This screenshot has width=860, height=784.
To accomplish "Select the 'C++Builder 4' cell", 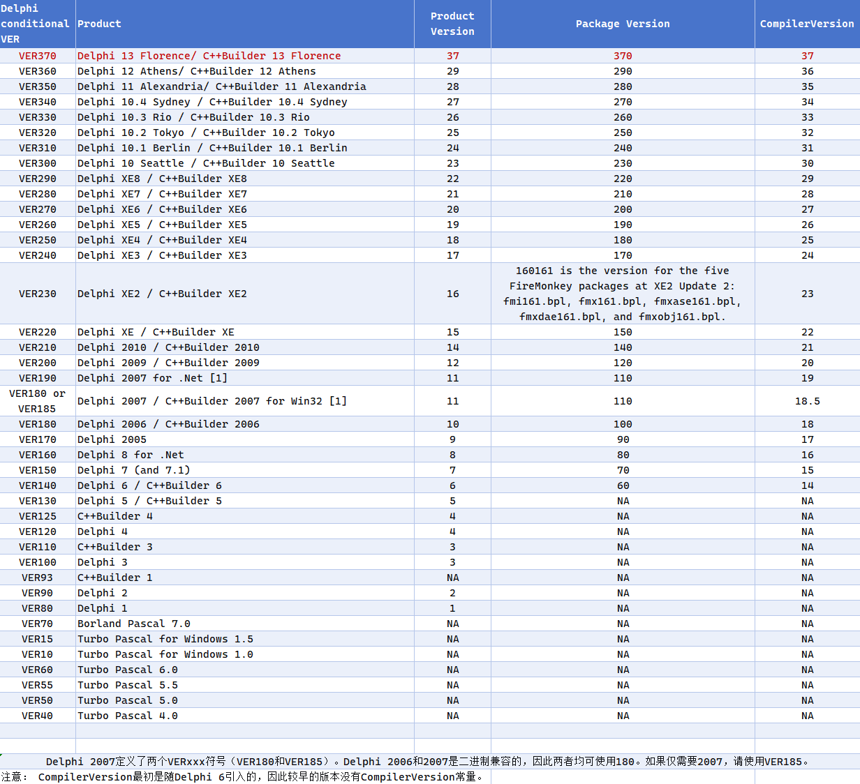I will [245, 516].
